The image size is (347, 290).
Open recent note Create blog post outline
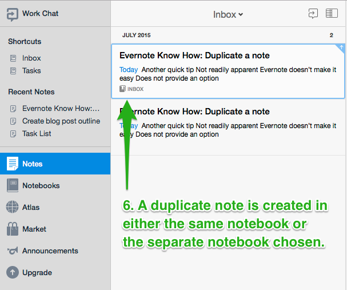pyautogui.click(x=61, y=121)
